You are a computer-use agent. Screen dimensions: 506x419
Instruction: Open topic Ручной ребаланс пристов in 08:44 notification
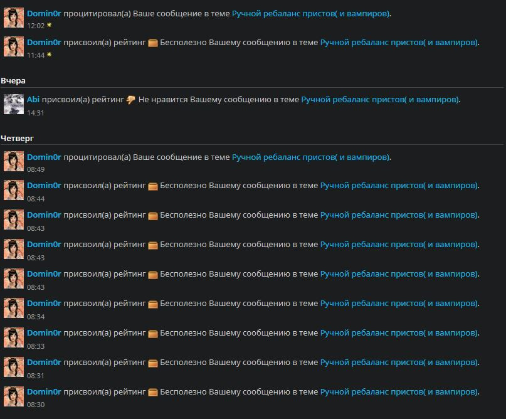click(x=399, y=186)
